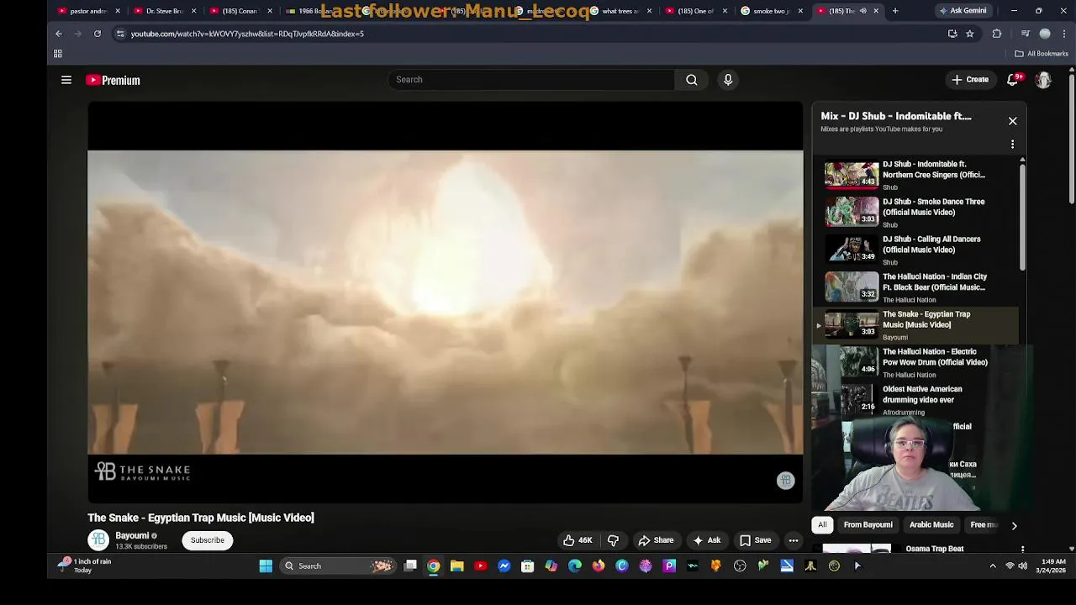Screen dimensions: 1076x605
Task: Select the All filter chip
Action: [x=822, y=525]
